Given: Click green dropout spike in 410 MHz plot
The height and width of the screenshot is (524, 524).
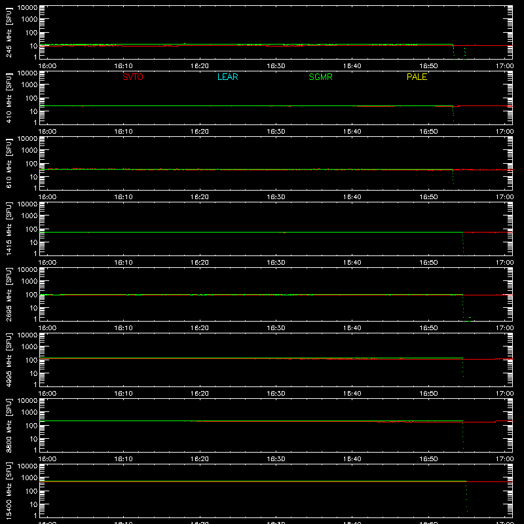Looking at the screenshot, I should tap(453, 115).
